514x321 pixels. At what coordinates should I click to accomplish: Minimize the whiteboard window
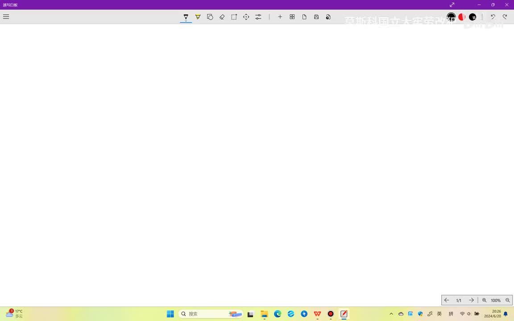(479, 4)
